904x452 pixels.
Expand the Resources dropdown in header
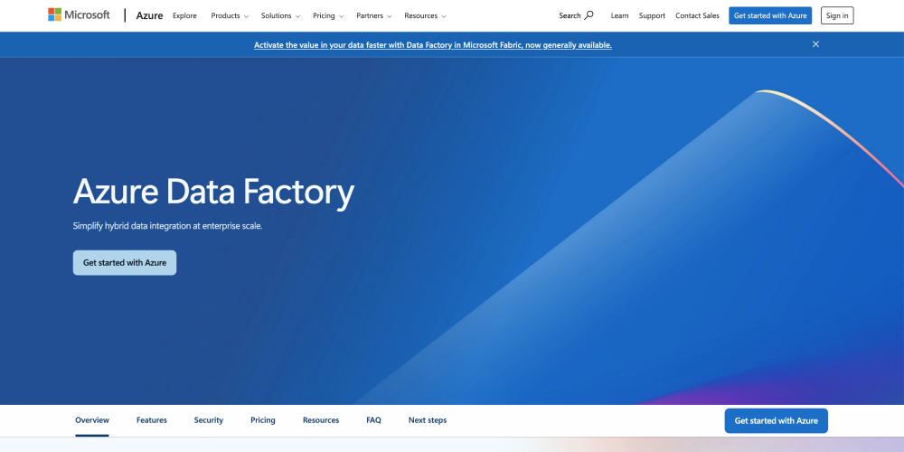[x=425, y=15]
